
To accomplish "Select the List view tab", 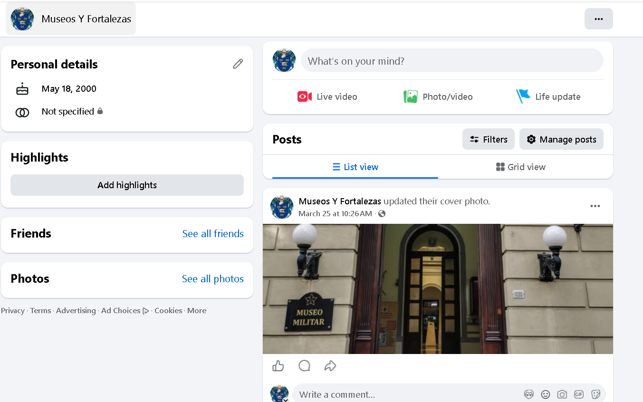I will pos(355,167).
